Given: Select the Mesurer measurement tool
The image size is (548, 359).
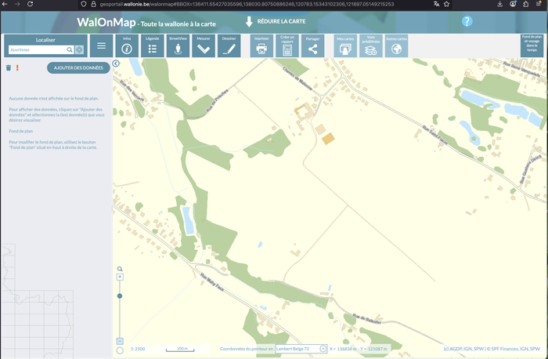Looking at the screenshot, I should click(x=204, y=45).
